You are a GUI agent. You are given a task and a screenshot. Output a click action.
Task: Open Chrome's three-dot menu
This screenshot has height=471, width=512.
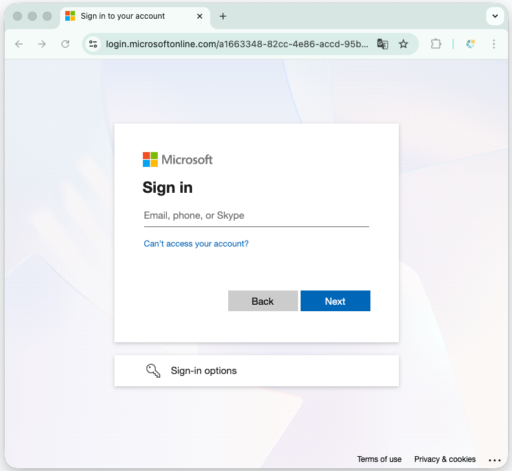pos(494,44)
